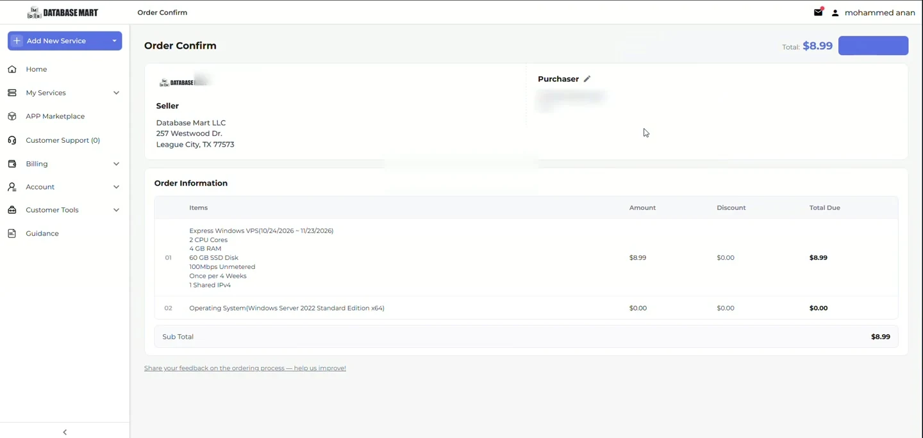923x438 pixels.
Task: Open the Add New Service dropdown arrow
Action: pyautogui.click(x=115, y=41)
